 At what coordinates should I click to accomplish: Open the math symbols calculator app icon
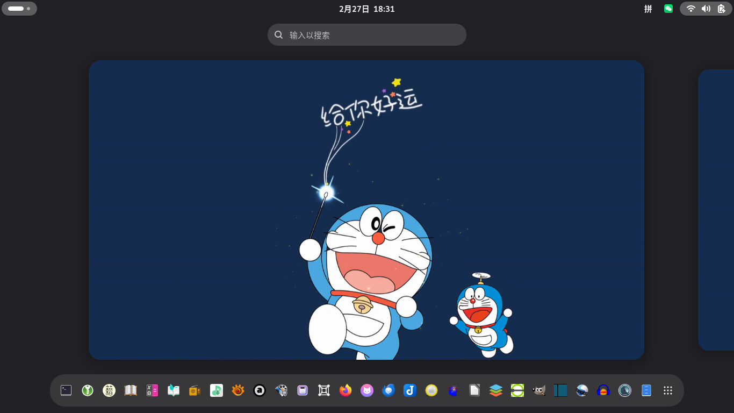click(152, 390)
